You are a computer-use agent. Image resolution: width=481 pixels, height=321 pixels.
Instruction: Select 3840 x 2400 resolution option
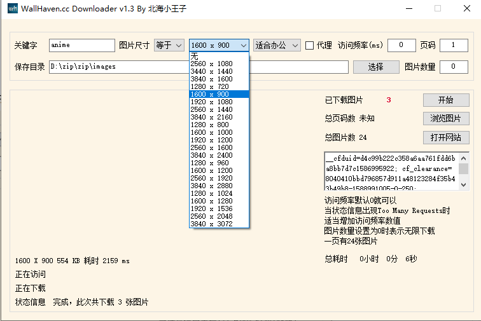(219, 156)
